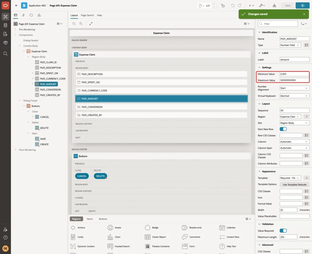Switch to the Page Search tab

click(87, 15)
